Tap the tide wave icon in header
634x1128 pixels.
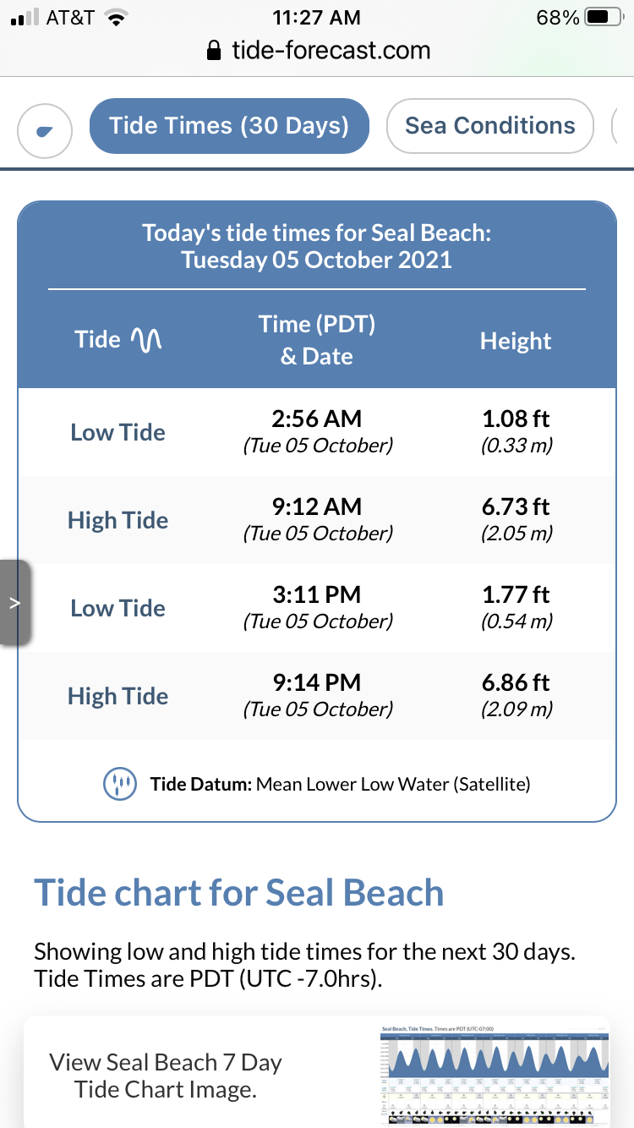[x=146, y=340]
